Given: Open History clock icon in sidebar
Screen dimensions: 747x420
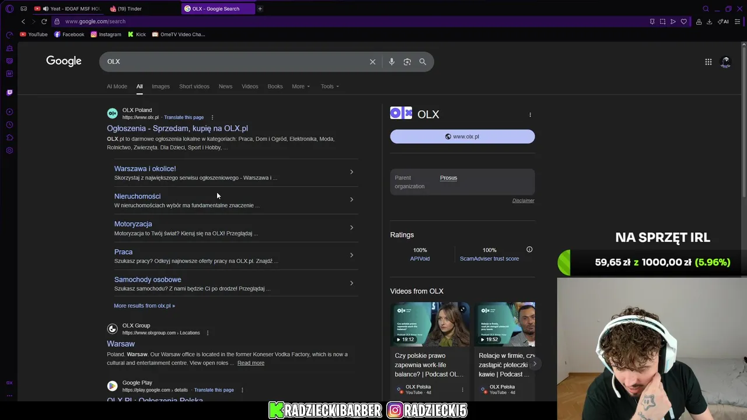Looking at the screenshot, I should coord(9,125).
